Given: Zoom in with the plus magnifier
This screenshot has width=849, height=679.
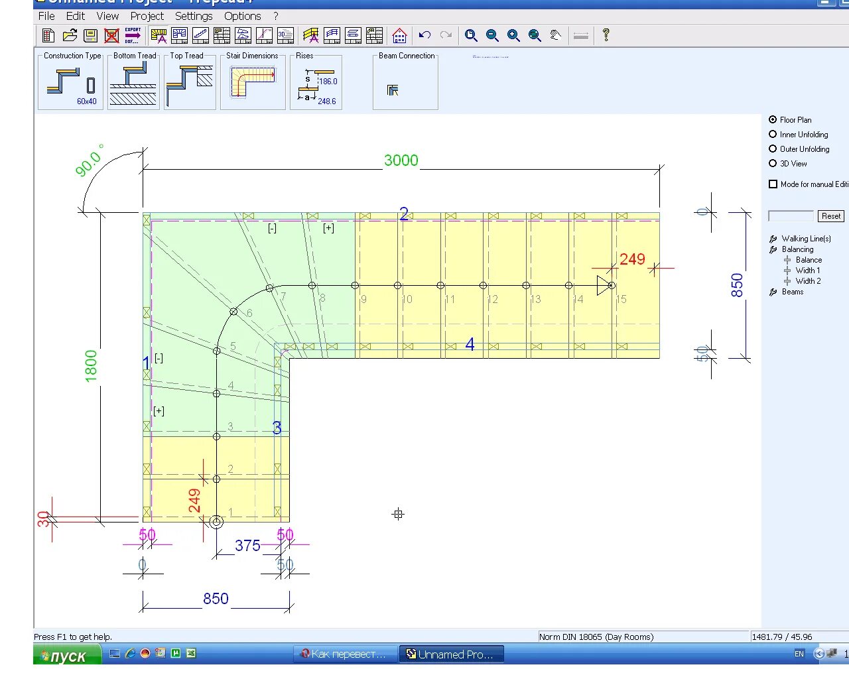Looking at the screenshot, I should tap(513, 35).
